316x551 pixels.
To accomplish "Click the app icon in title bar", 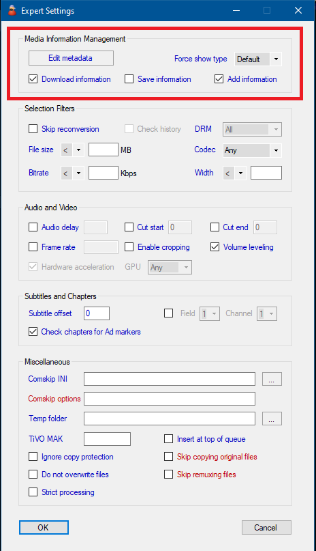I will [x=12, y=10].
